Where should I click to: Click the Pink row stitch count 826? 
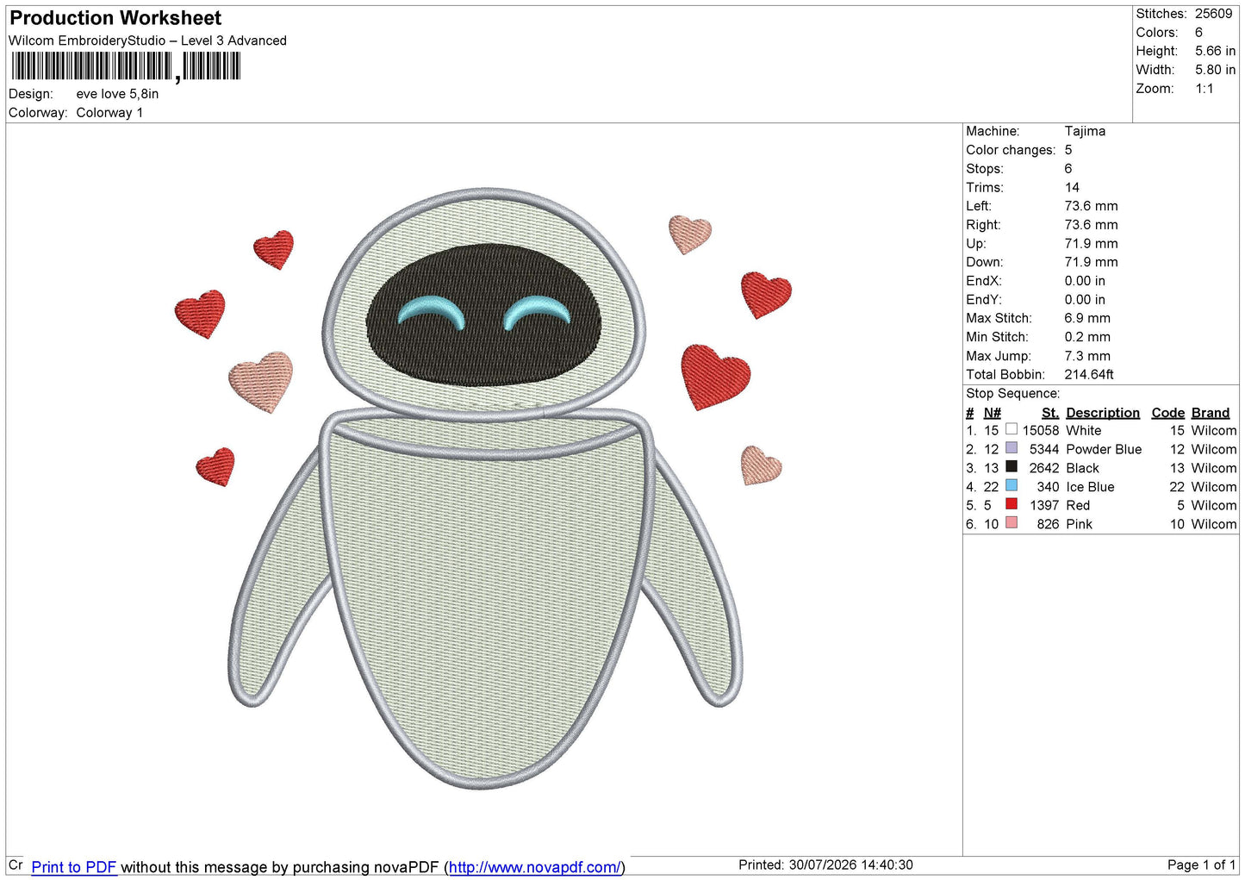[x=1048, y=524]
